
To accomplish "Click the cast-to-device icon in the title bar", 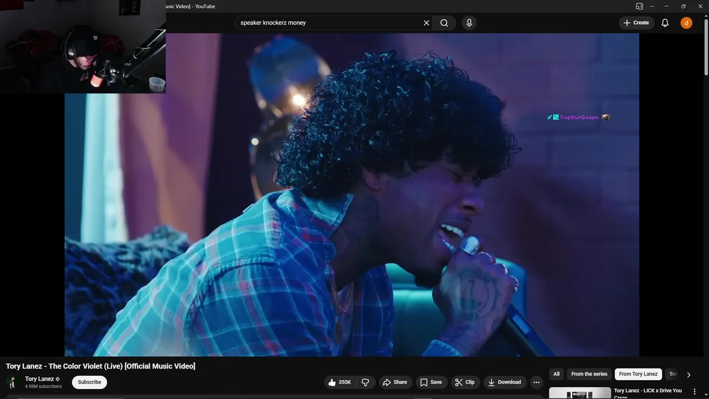I will [x=639, y=6].
